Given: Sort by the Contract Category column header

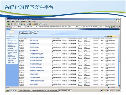Looking at the screenshot, I should coord(23,38).
